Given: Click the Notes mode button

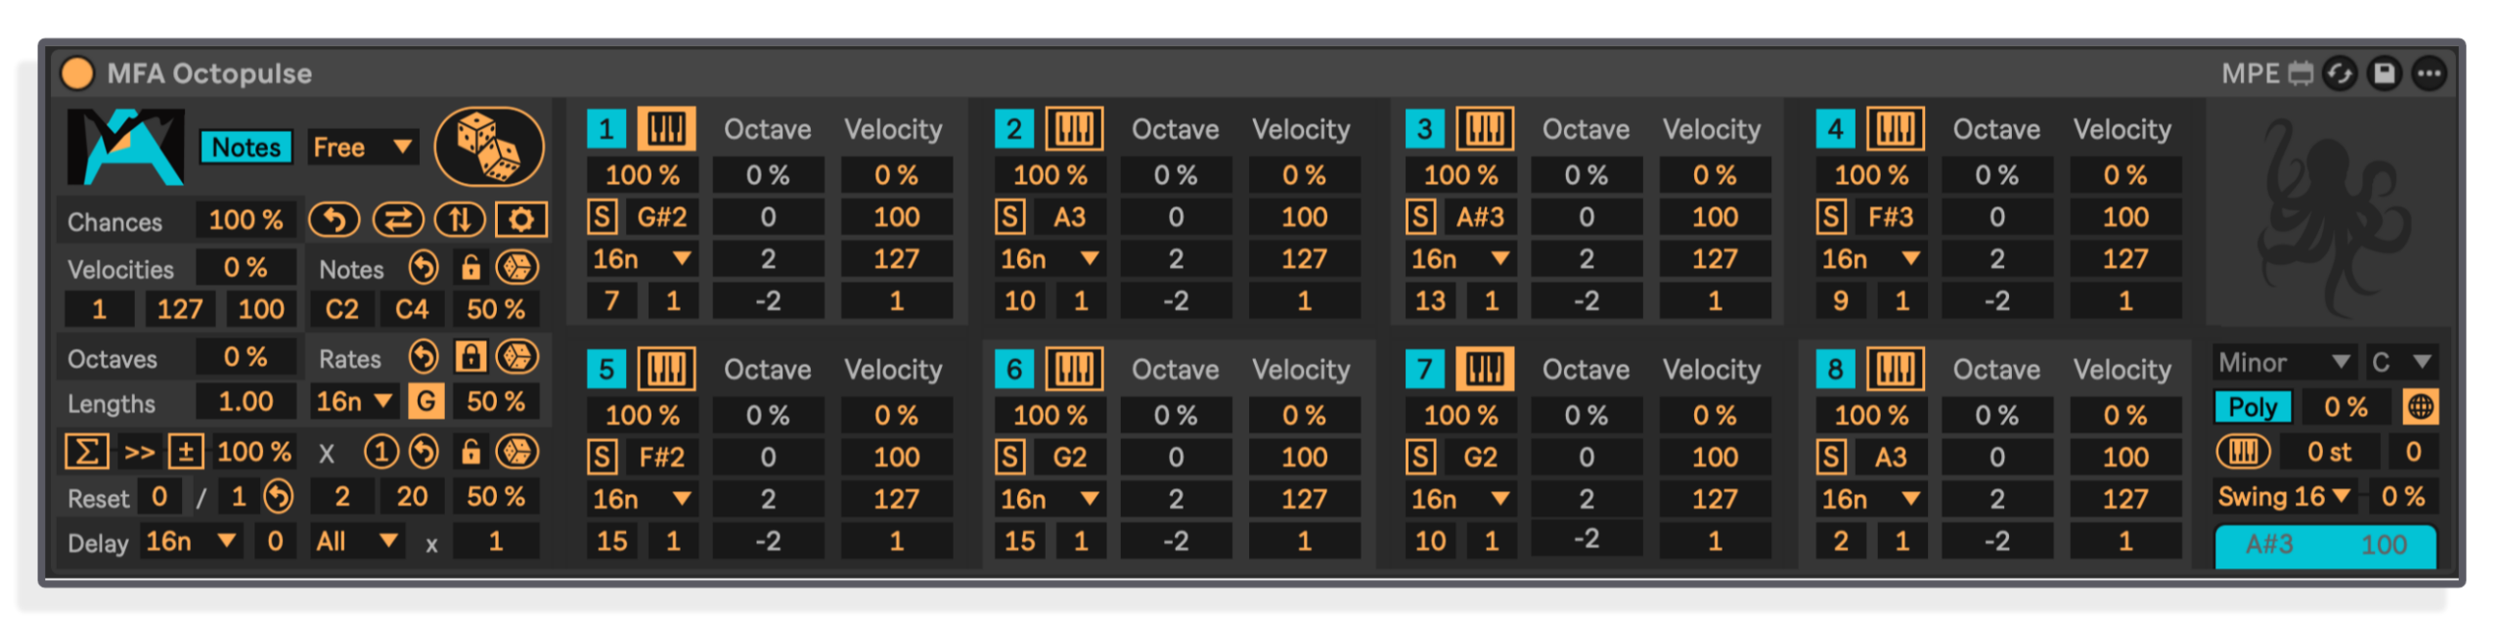Looking at the screenshot, I should 246,148.
